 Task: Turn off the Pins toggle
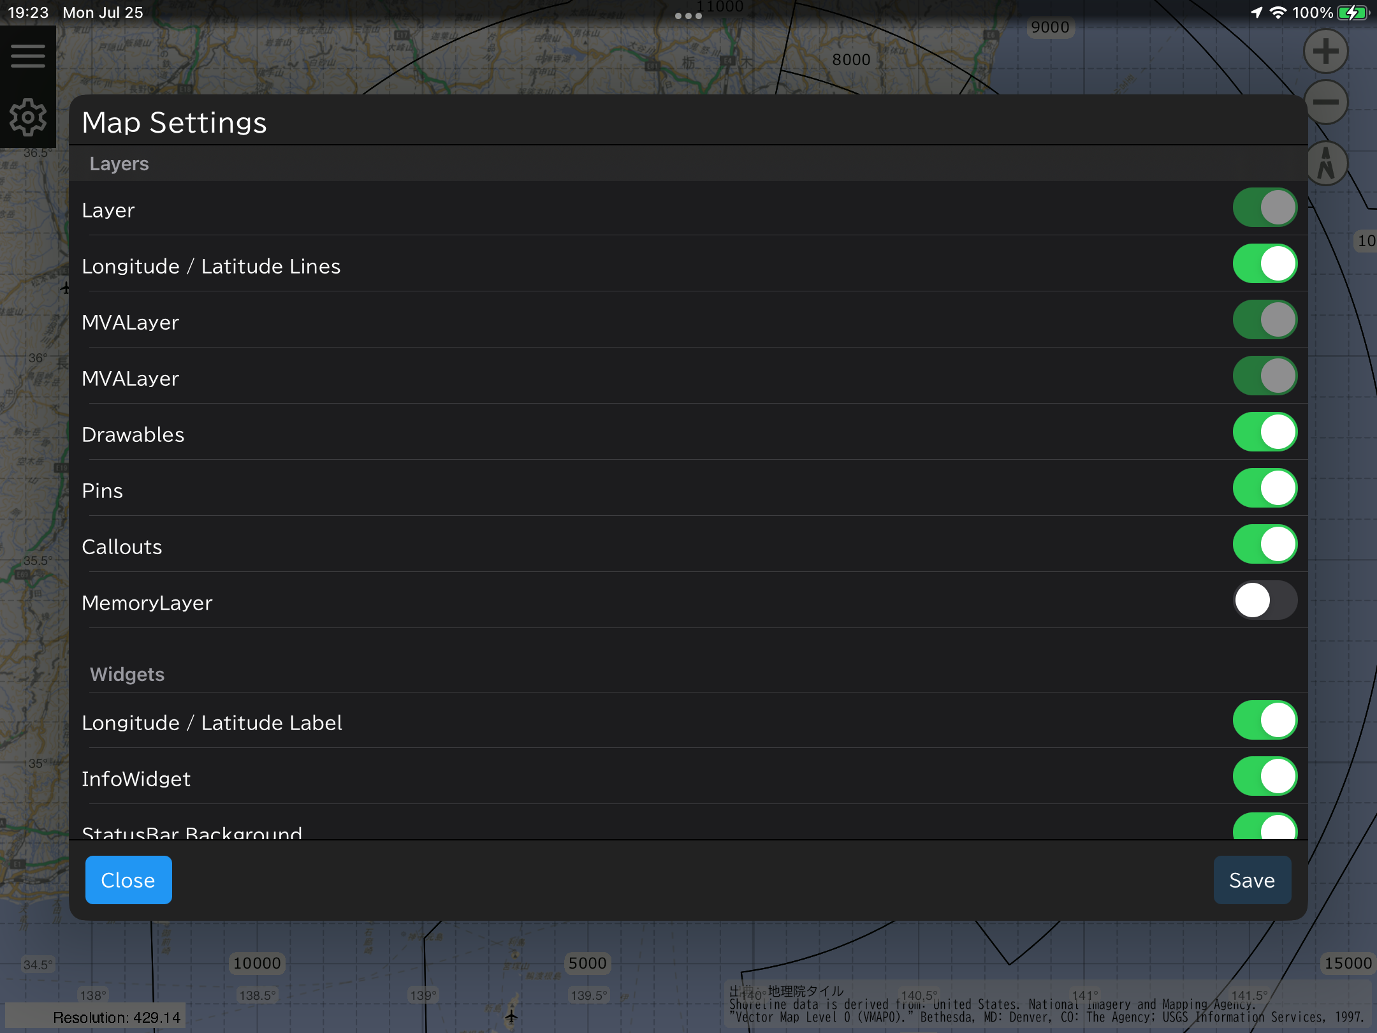click(1265, 488)
